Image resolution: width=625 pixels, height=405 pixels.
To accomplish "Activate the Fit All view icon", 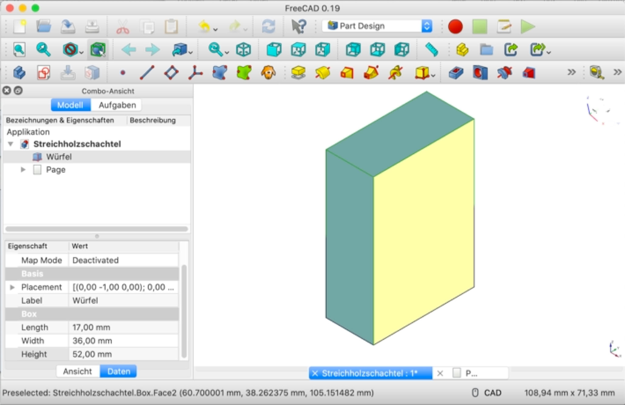I will click(x=19, y=50).
